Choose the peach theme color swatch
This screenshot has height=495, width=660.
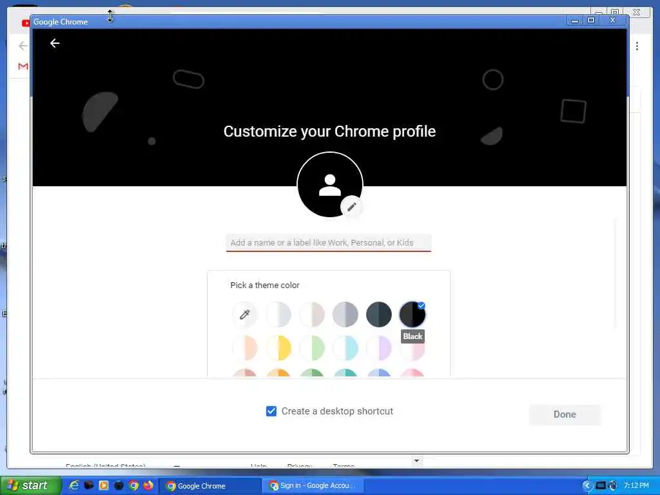244,348
